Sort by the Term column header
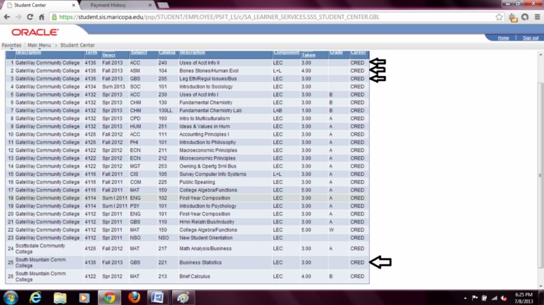Image resolution: width=544 pixels, height=305 pixels. tap(91, 52)
